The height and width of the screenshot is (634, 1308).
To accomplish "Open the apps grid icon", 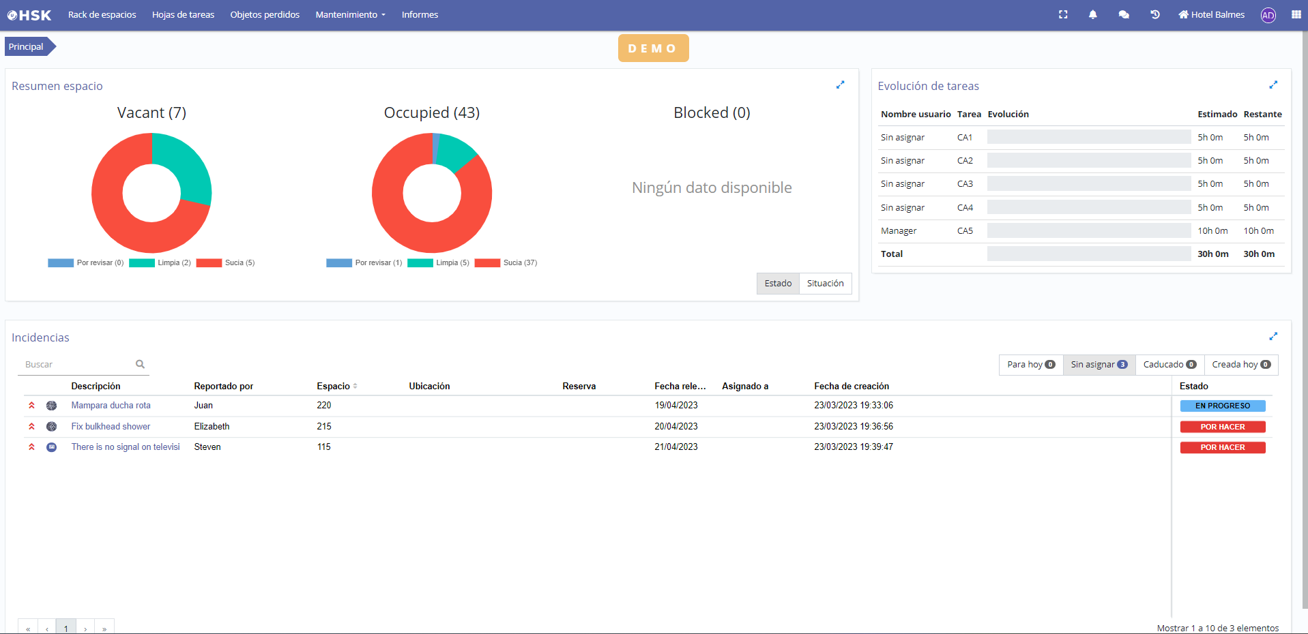I will pos(1296,14).
